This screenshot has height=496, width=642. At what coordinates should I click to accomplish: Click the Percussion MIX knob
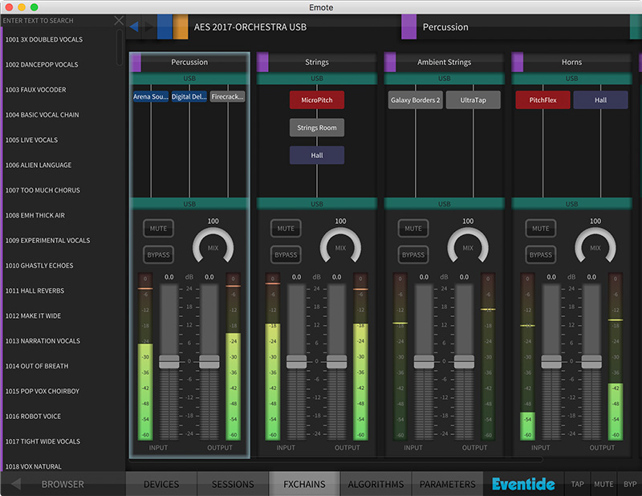pyautogui.click(x=213, y=247)
